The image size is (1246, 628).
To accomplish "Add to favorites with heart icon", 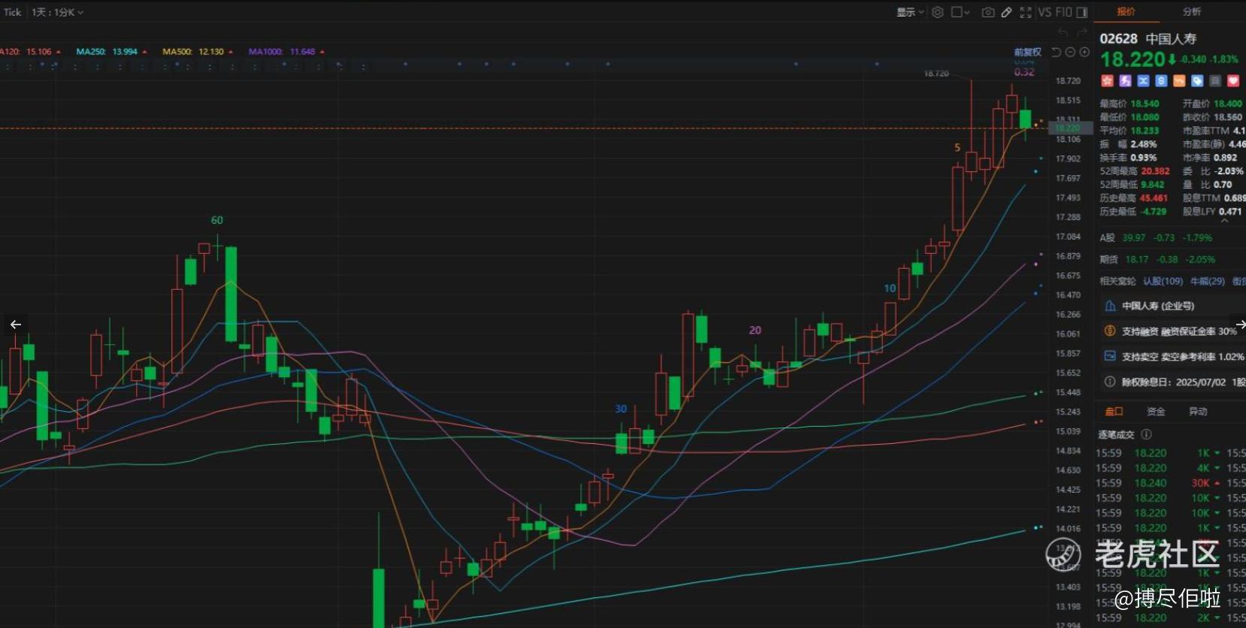I will click(1233, 80).
